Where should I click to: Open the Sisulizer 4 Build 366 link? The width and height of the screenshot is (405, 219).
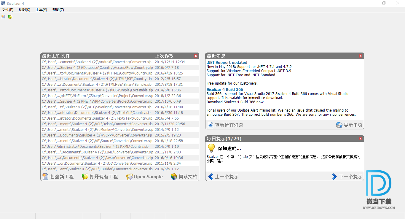(x=225, y=89)
